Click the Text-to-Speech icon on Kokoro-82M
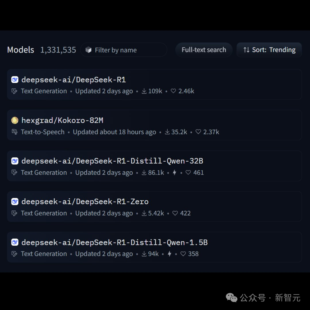This screenshot has width=310, height=310. 14,132
